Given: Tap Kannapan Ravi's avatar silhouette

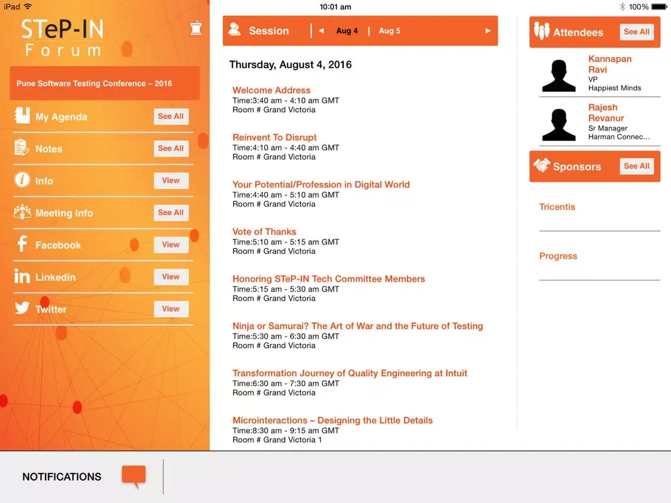Looking at the screenshot, I should (x=558, y=76).
